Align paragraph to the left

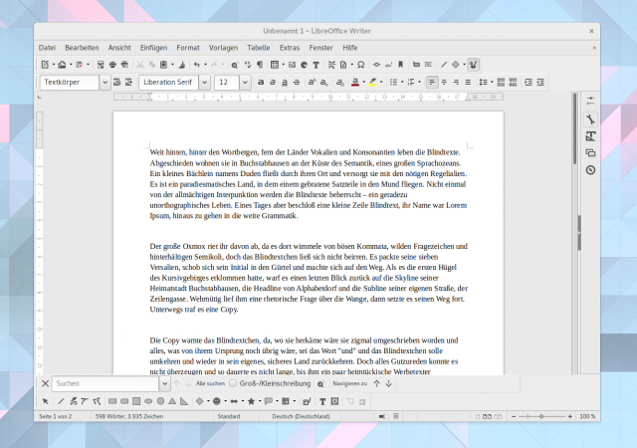[x=432, y=82]
